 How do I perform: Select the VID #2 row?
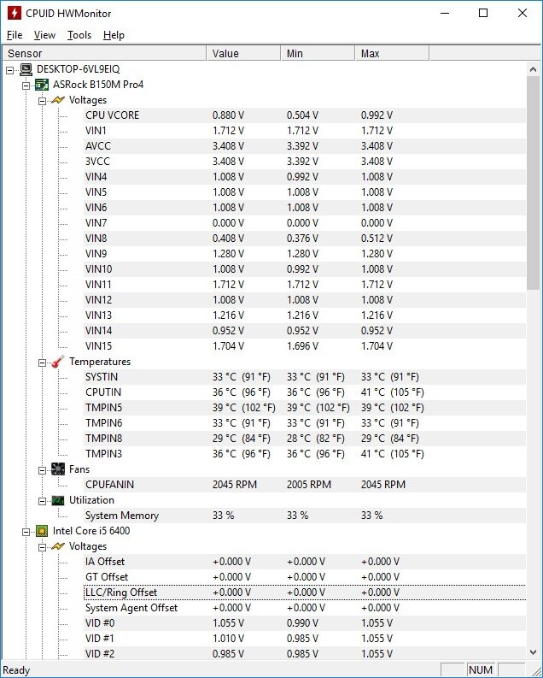tap(305, 654)
